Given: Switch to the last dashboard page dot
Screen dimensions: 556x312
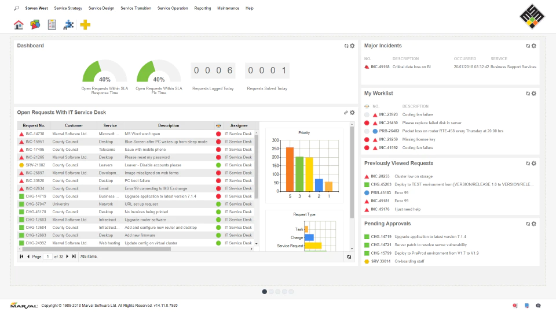Looking at the screenshot, I should (x=291, y=291).
